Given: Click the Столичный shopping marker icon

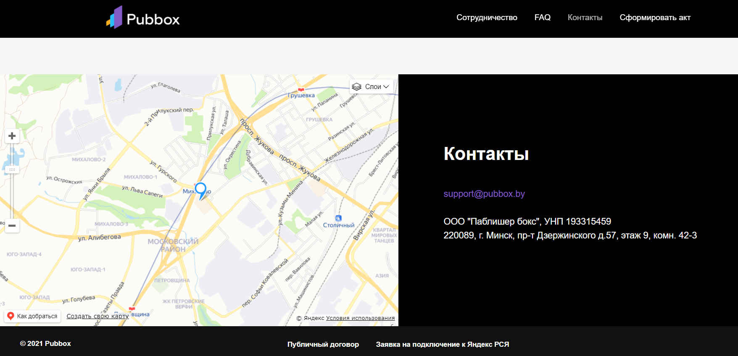Looking at the screenshot, I should pyautogui.click(x=338, y=218).
